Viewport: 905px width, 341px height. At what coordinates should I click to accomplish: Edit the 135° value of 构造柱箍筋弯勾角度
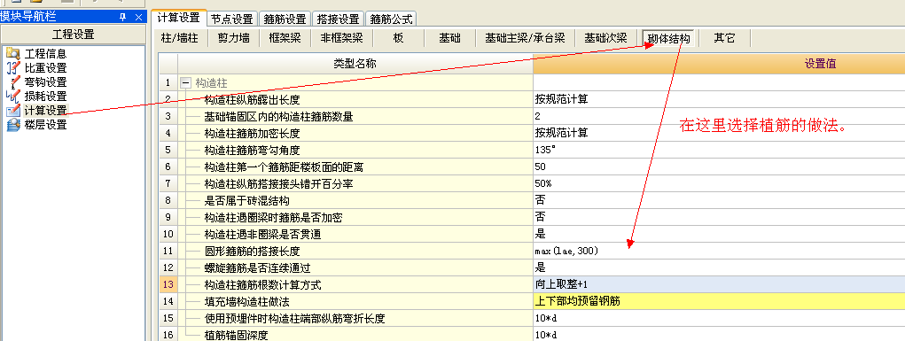coord(719,150)
